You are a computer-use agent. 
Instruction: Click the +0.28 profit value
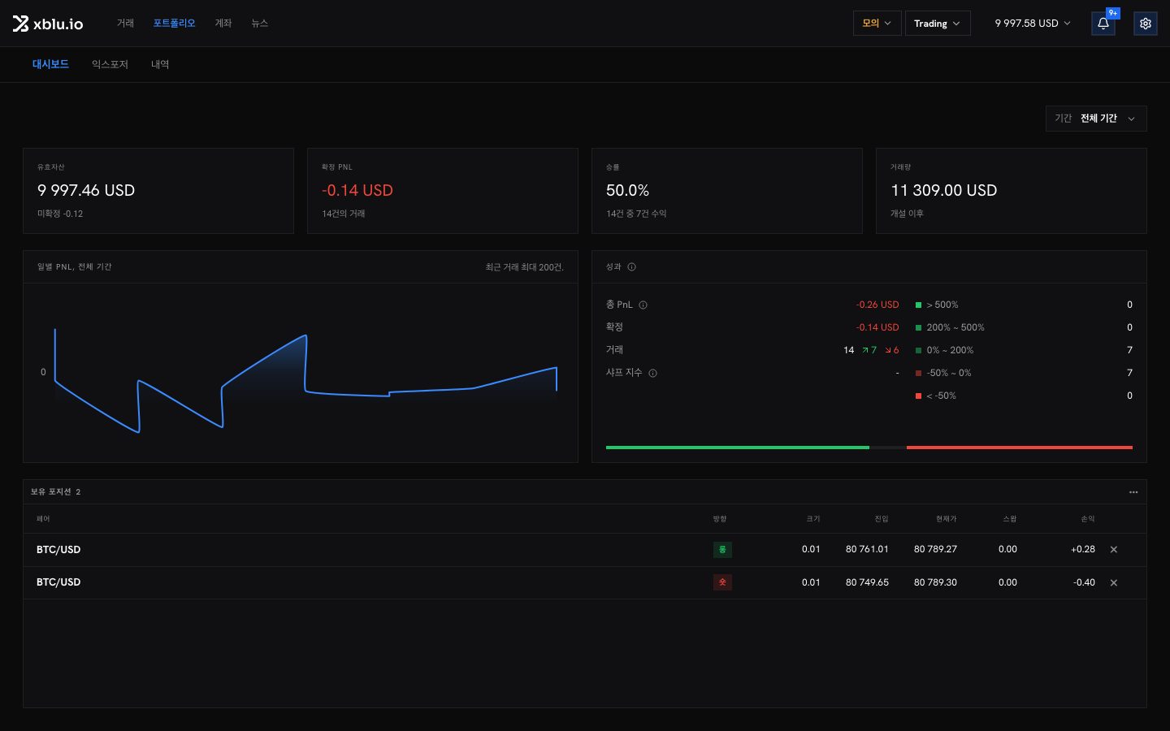1083,550
